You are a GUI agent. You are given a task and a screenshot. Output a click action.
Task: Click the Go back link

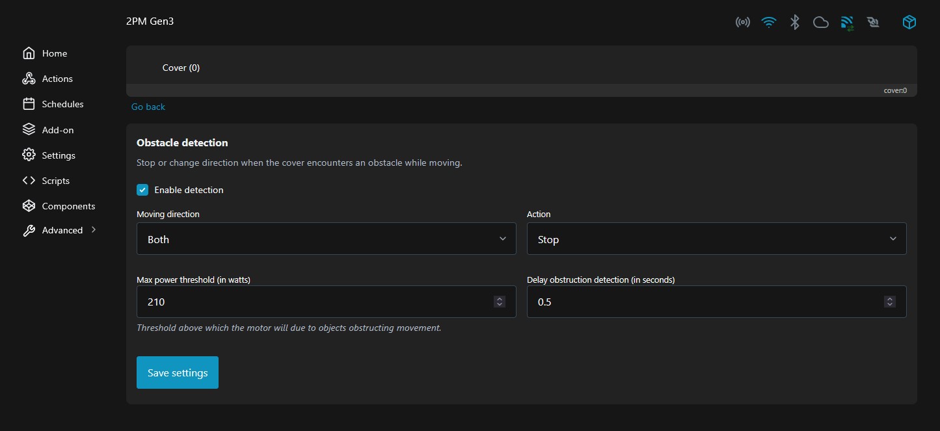(x=148, y=107)
